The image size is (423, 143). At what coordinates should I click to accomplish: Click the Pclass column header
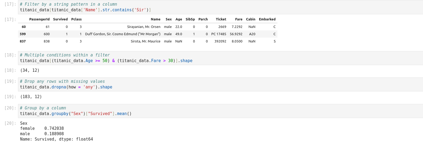pos(76,19)
